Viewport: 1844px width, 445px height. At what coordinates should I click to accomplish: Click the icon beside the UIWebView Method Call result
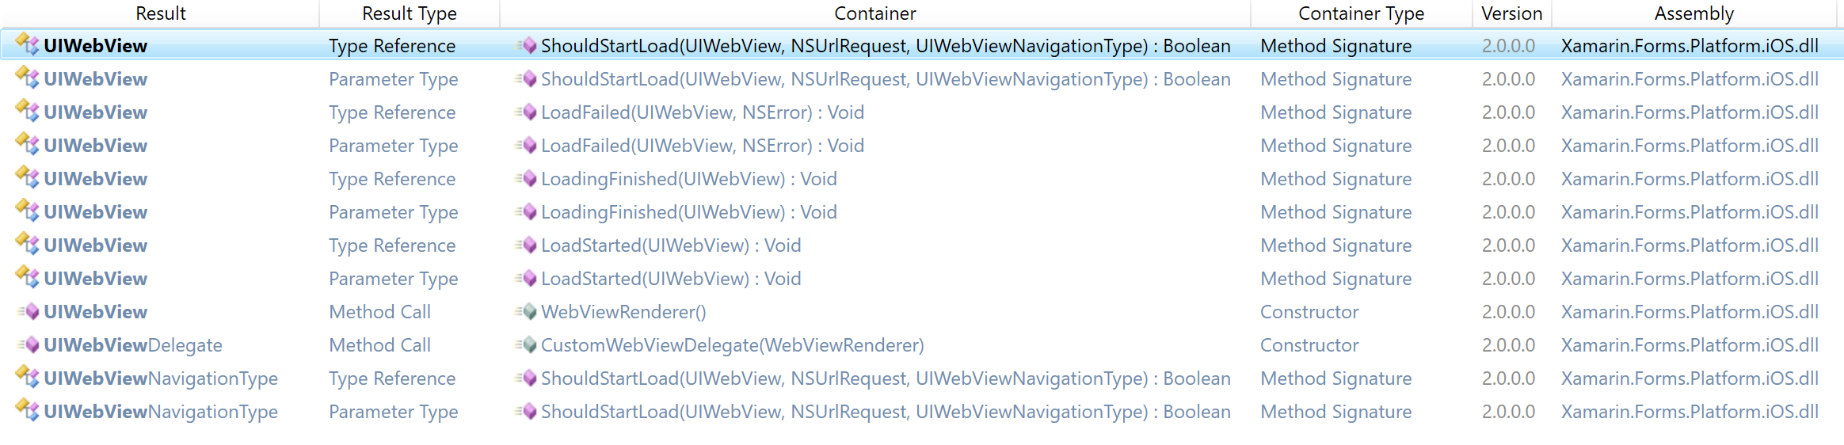[29, 312]
